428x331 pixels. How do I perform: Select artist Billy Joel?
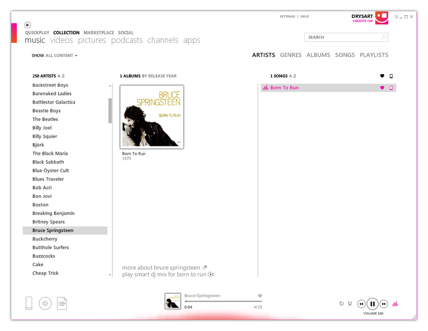(x=42, y=128)
